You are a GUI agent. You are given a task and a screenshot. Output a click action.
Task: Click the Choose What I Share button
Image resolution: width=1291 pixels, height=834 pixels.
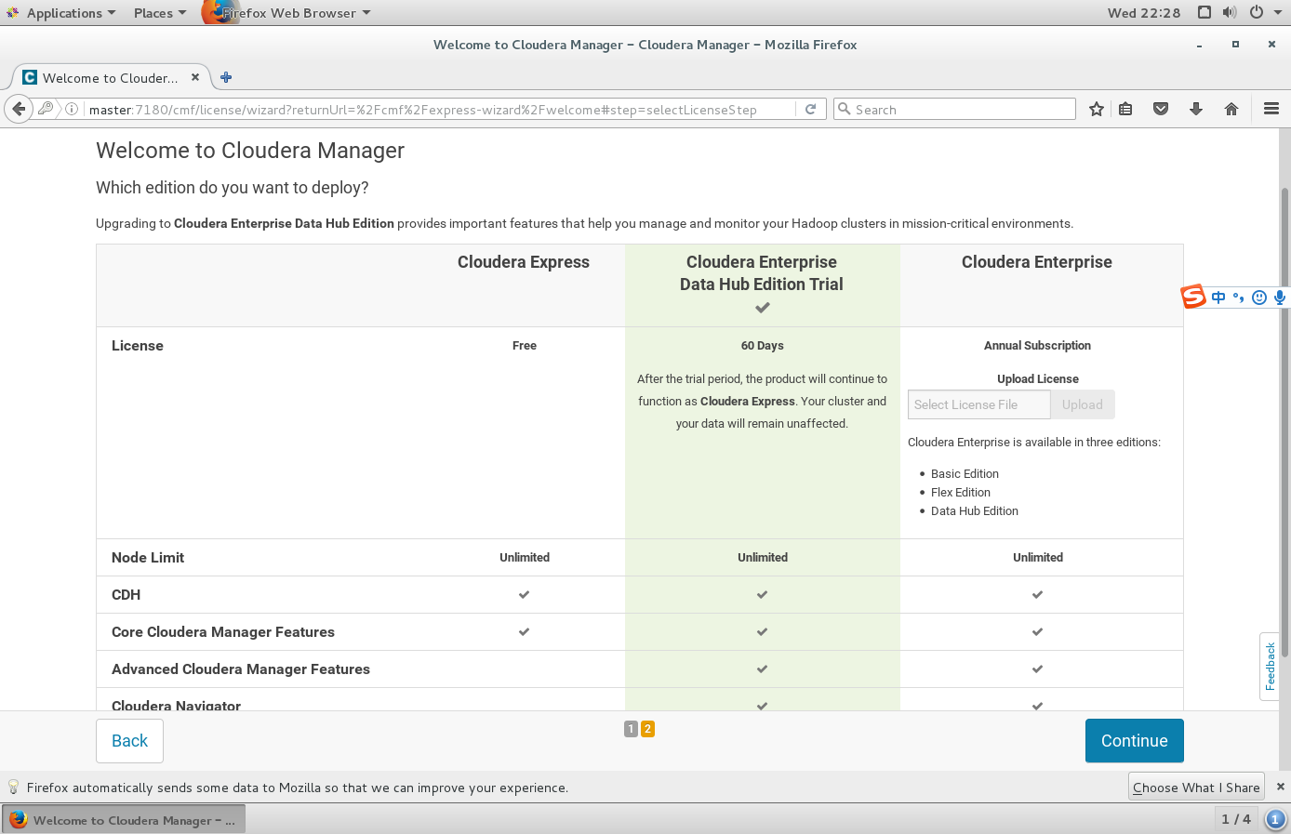point(1196,787)
